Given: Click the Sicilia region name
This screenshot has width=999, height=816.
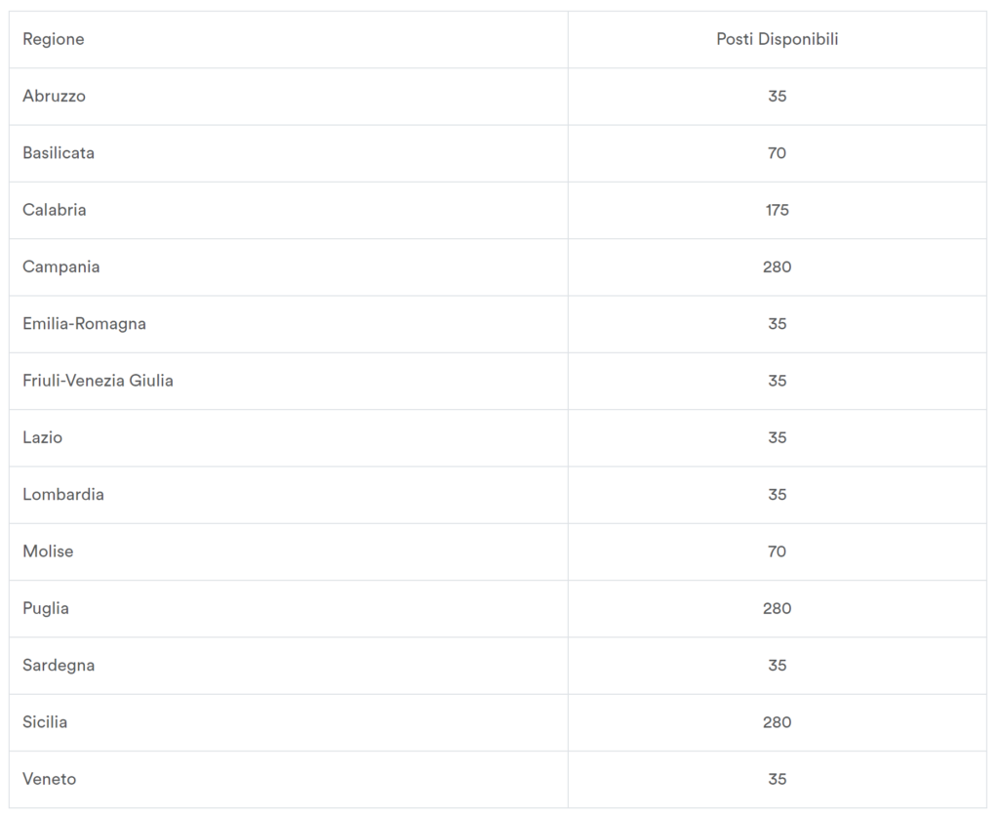Looking at the screenshot, I should tap(45, 722).
